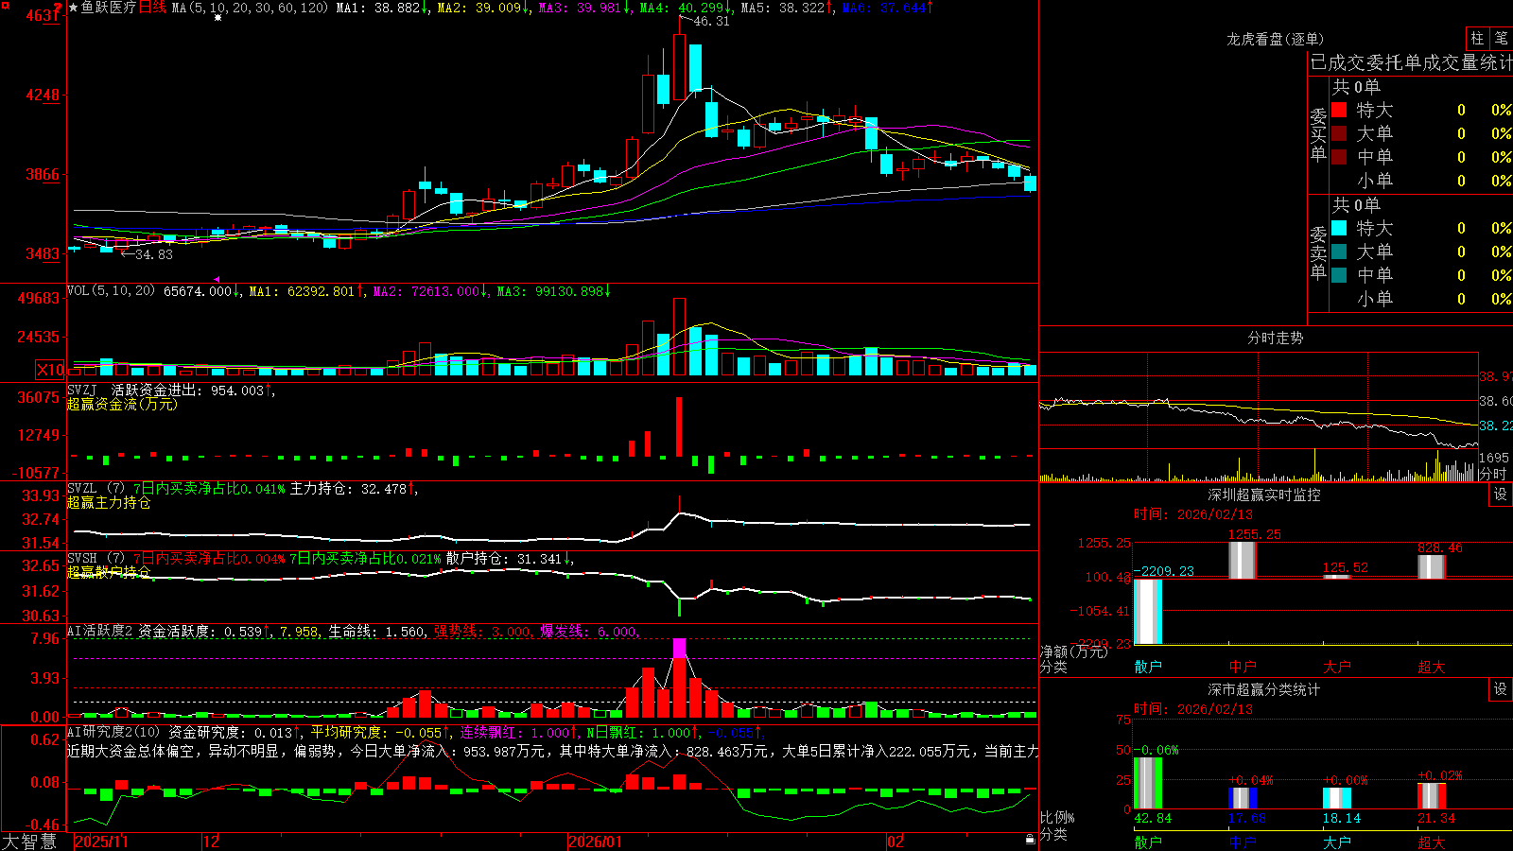
Task: Click the white burst marker under the MA parameters
Action: tap(218, 18)
